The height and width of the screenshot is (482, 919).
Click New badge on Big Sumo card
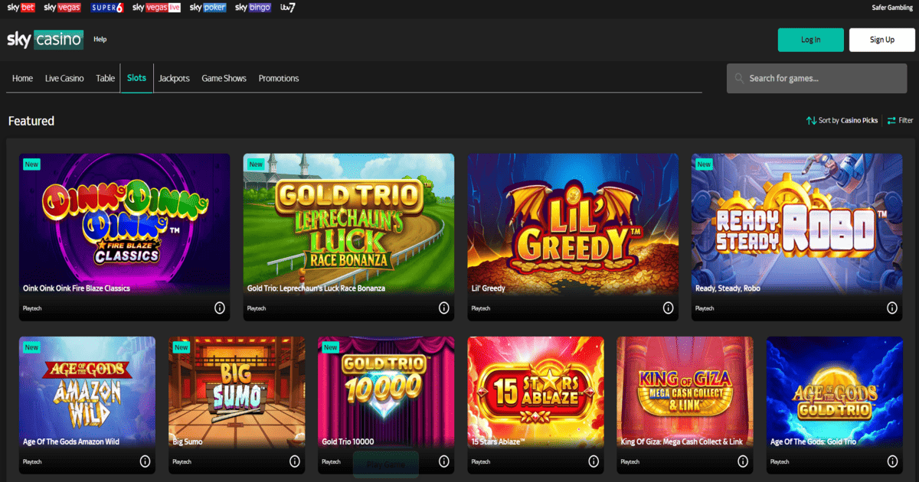(181, 347)
